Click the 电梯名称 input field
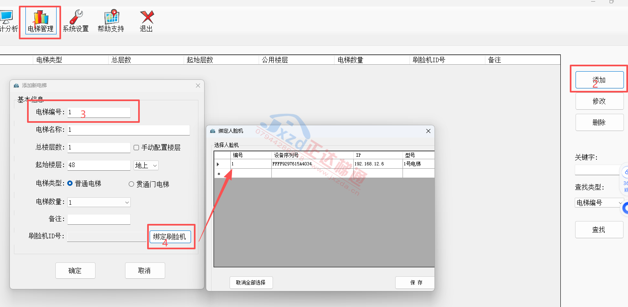Viewport: 628px width, 307px height. 128,130
